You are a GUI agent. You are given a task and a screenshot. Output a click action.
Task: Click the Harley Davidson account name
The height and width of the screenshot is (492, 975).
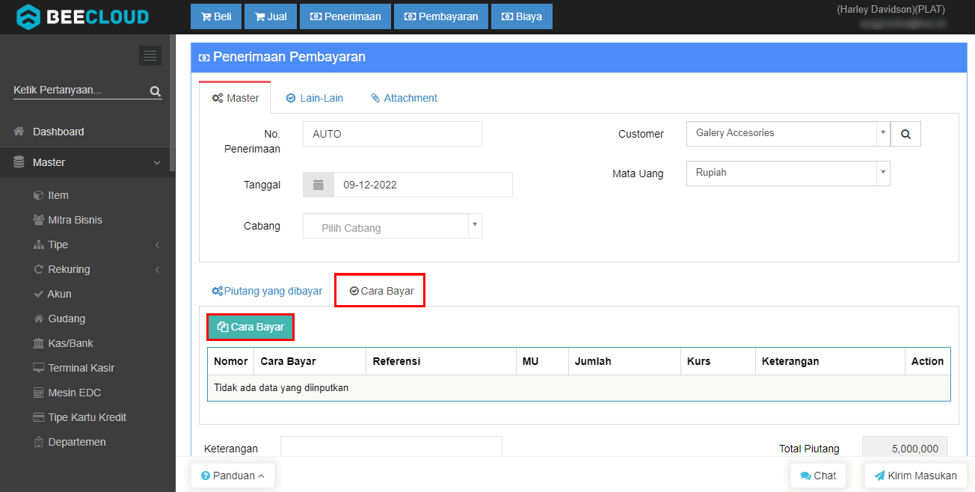pos(891,10)
